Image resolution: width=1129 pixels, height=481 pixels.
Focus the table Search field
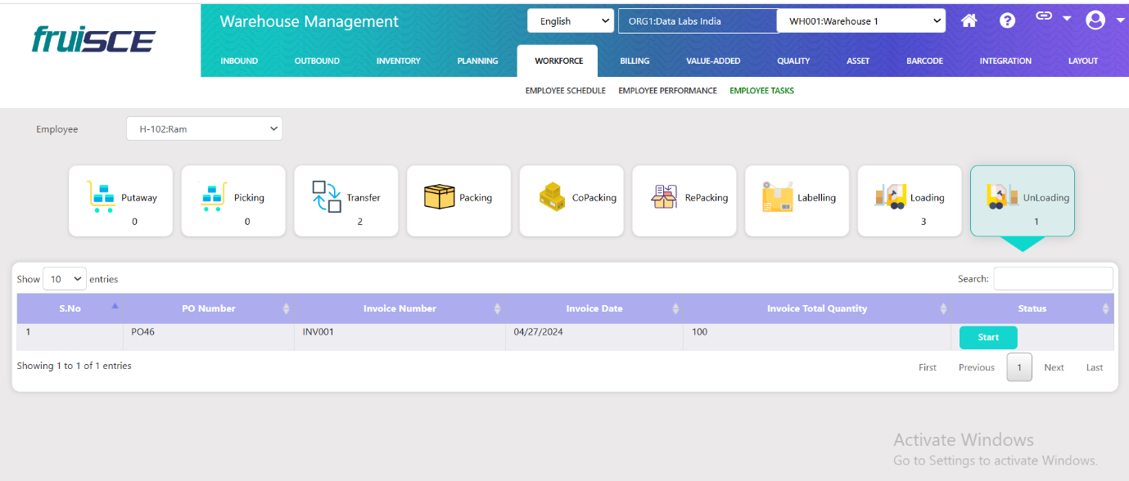click(1053, 279)
